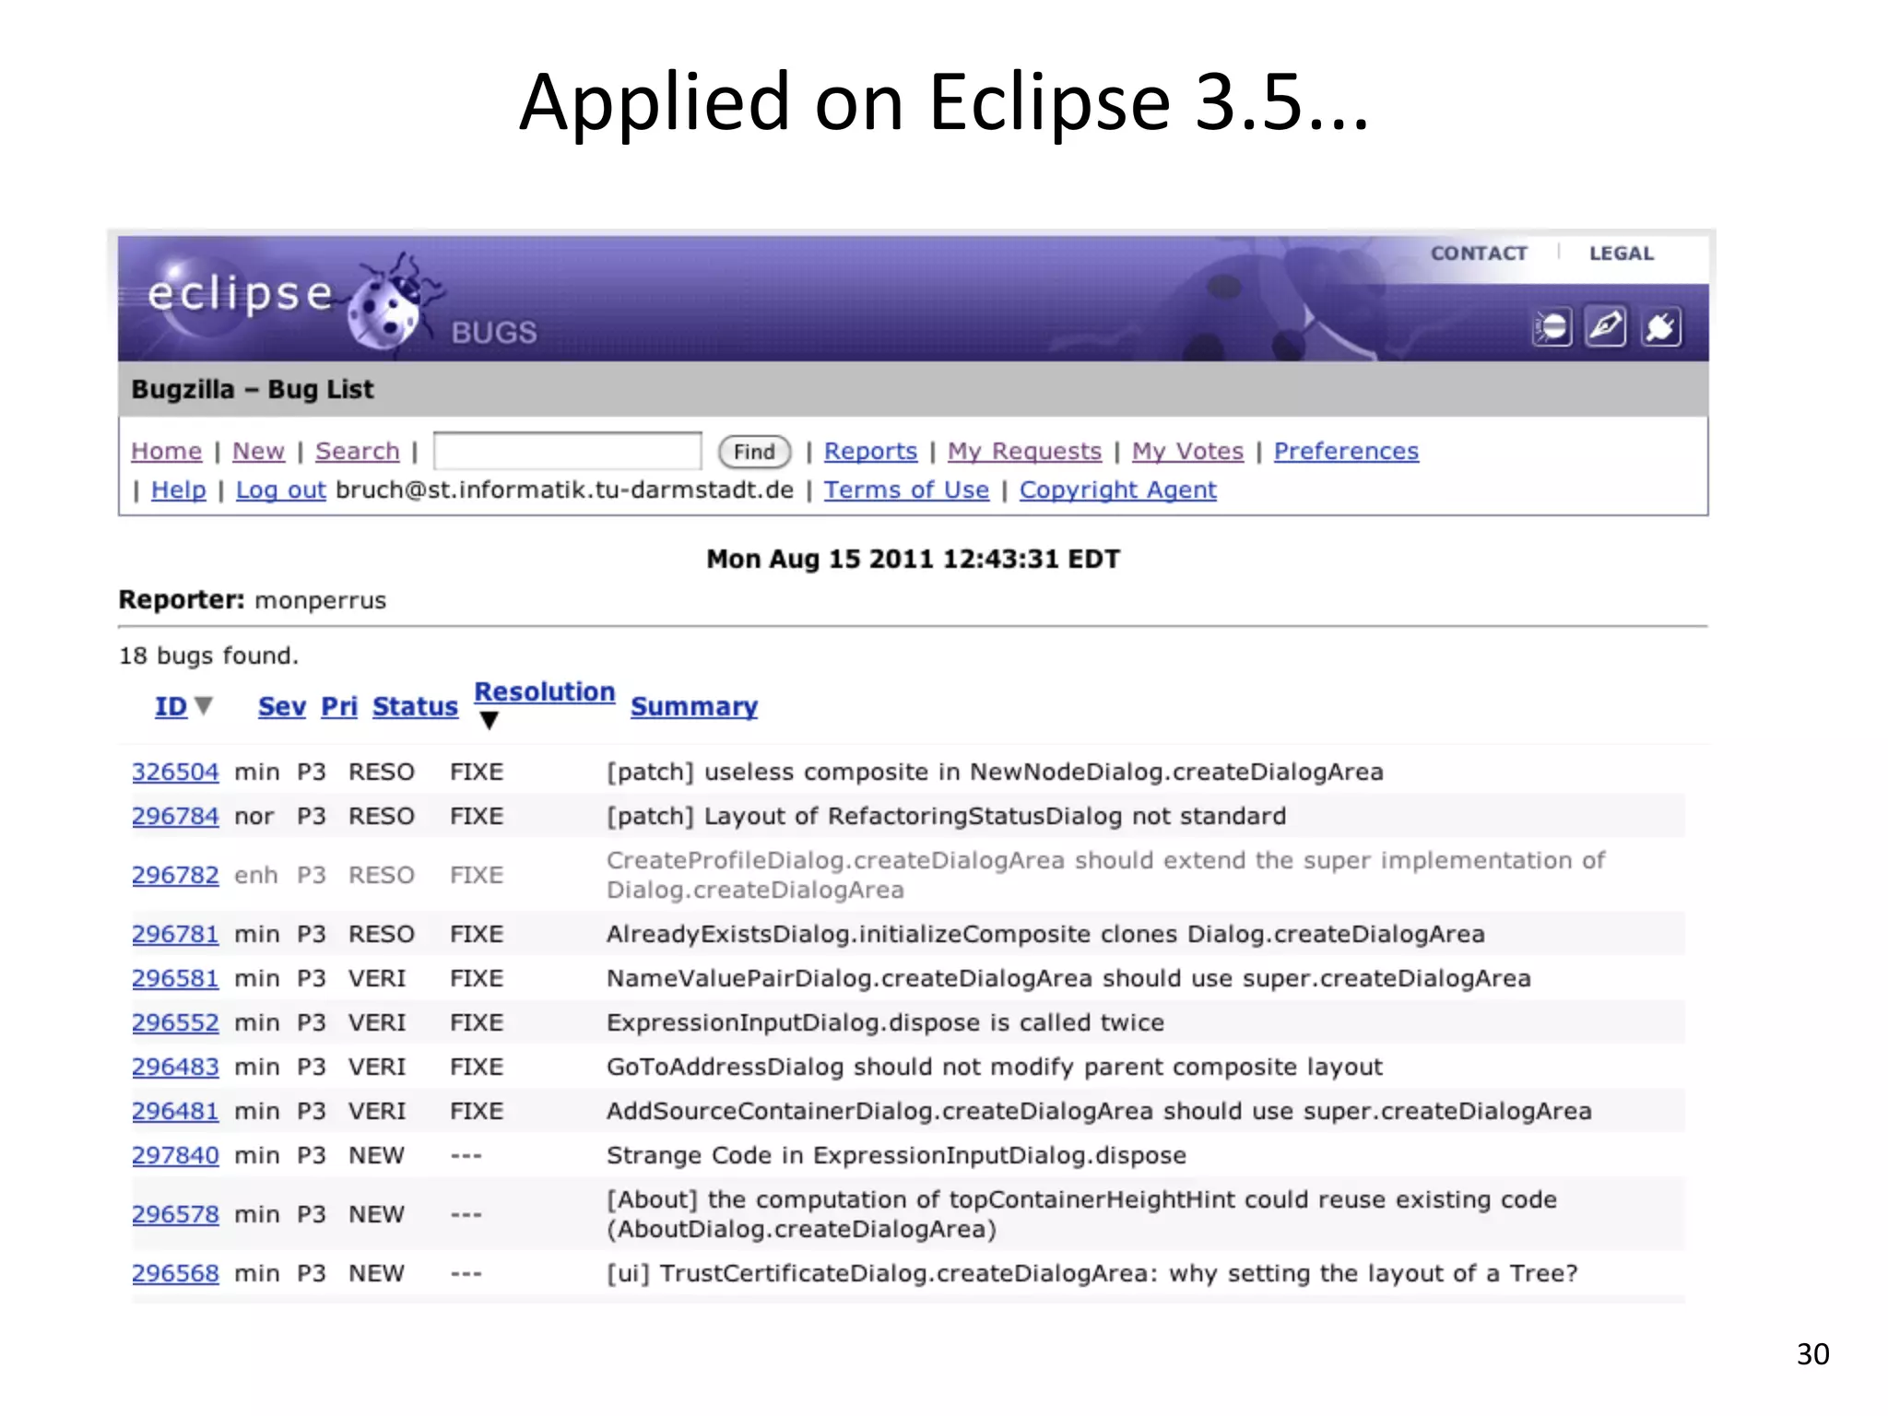This screenshot has width=1888, height=1416.
Task: Open the Reports link
Action: [x=870, y=451]
